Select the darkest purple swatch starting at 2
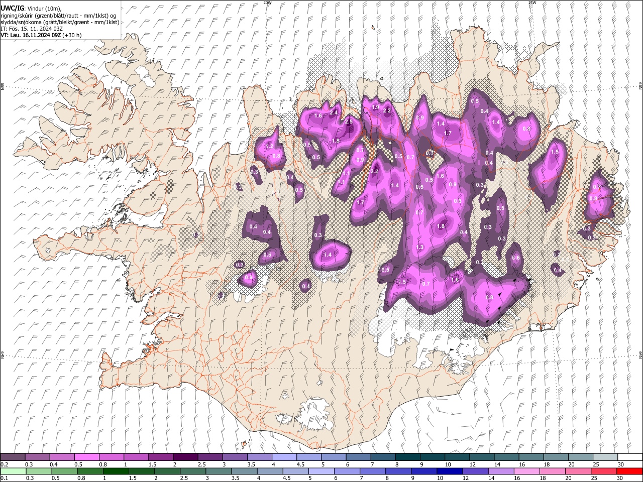 coord(185,457)
